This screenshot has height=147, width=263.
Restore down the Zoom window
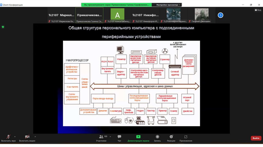click(x=251, y=5)
